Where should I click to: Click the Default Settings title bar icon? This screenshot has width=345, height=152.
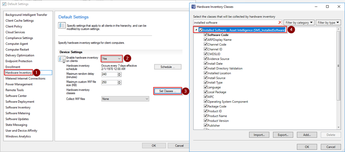click(4, 4)
